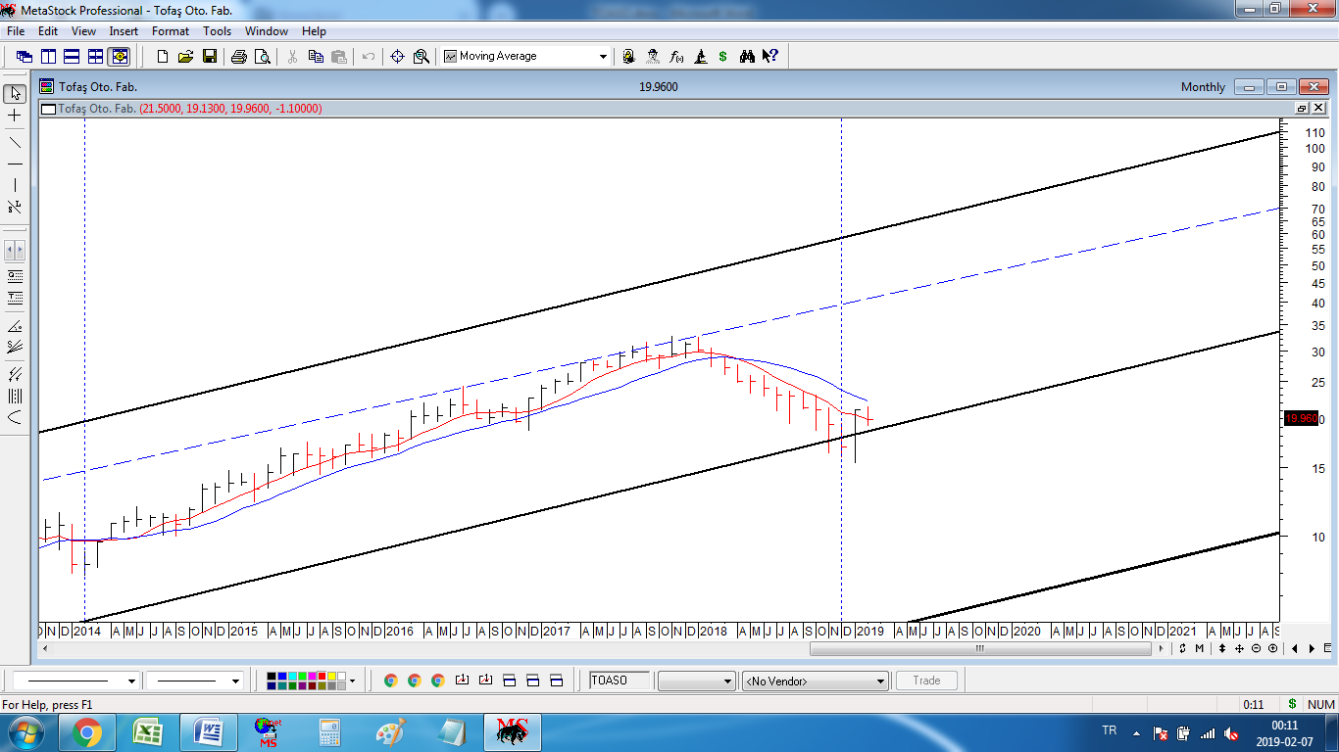Open the Insert menu
The width and height of the screenshot is (1339, 752).
(x=124, y=31)
